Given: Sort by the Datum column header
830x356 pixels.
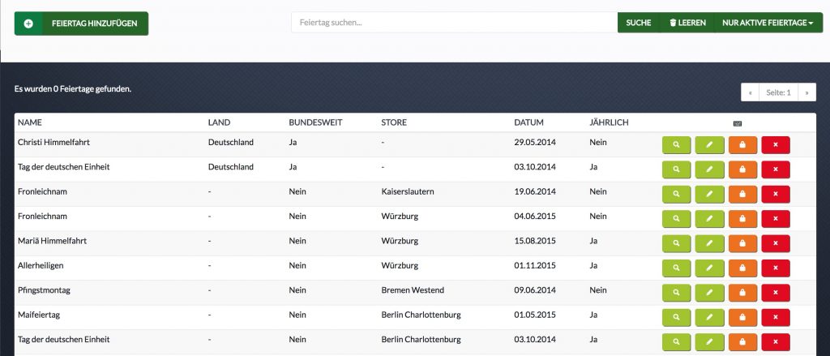Looking at the screenshot, I should pos(528,122).
